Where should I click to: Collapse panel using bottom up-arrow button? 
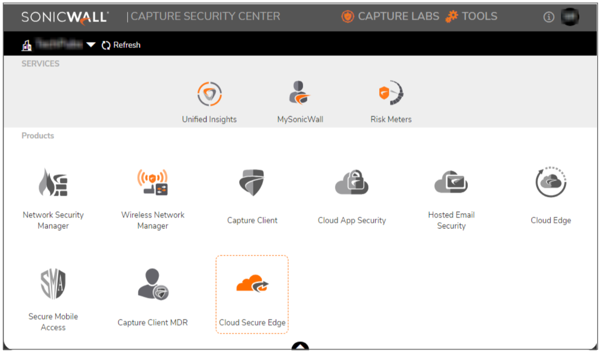coord(300,346)
